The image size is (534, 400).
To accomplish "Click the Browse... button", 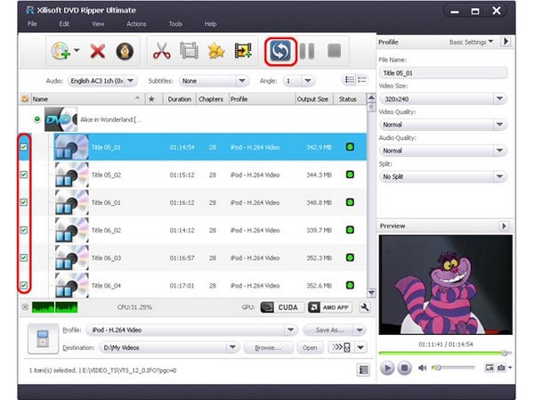I will pyautogui.click(x=268, y=347).
